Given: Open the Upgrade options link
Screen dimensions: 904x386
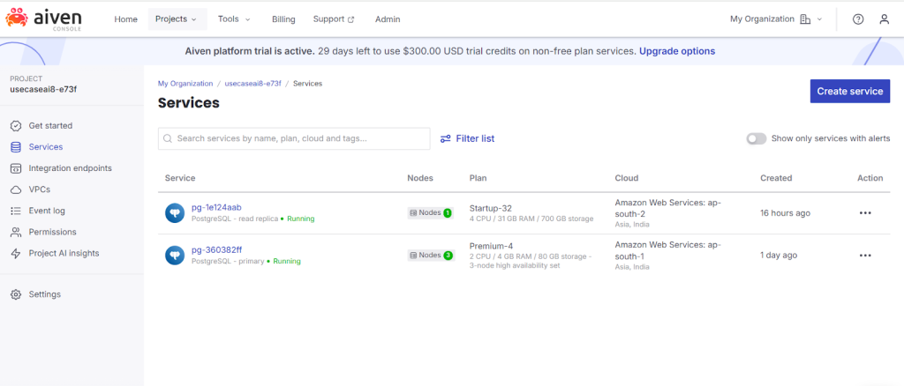Looking at the screenshot, I should click(x=676, y=51).
